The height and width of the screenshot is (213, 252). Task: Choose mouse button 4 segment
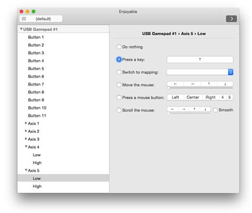[223, 97]
